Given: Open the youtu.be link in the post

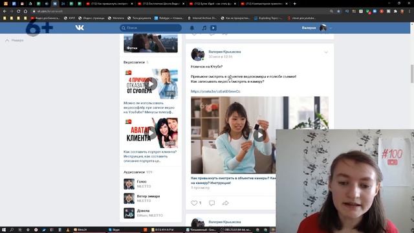Looking at the screenshot, I should coord(215,91).
